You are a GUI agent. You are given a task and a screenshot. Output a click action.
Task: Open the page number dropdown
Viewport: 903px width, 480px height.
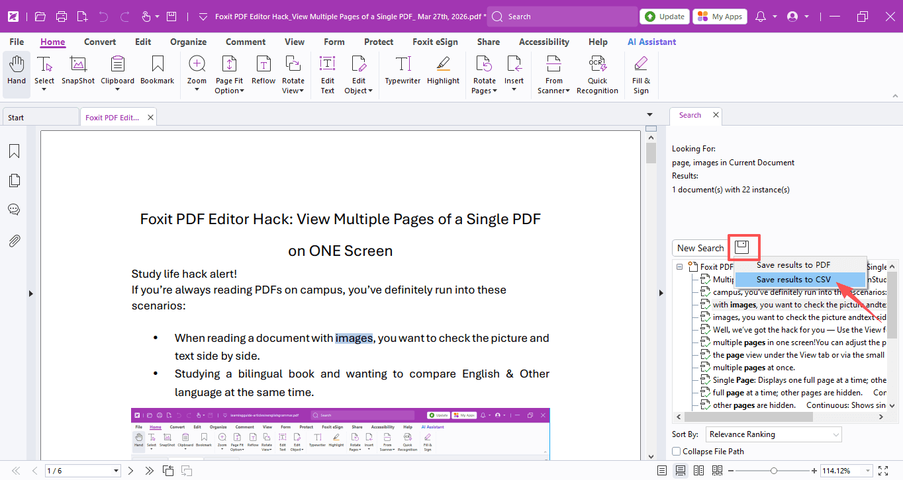(117, 471)
